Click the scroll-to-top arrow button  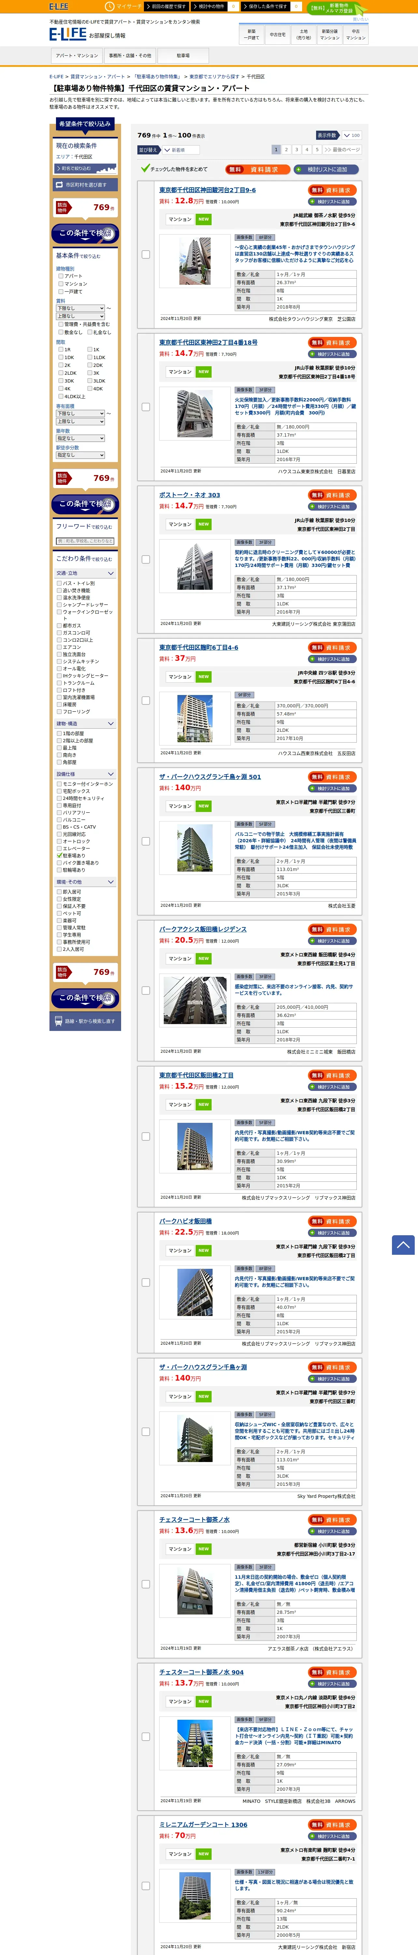pyautogui.click(x=403, y=1245)
